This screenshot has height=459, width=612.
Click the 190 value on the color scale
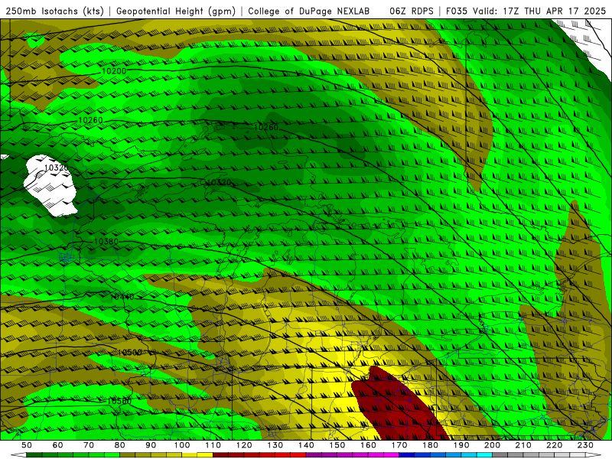(461, 445)
